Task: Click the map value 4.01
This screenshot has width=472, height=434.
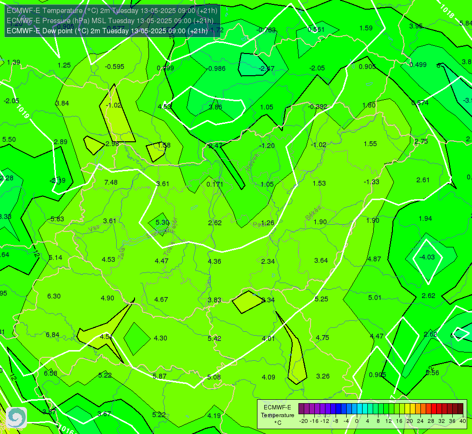Action: coord(268,339)
